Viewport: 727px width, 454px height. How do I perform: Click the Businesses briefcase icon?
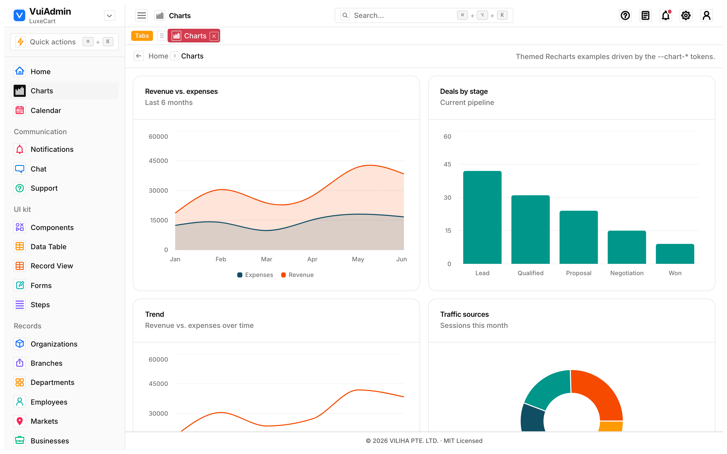coord(19,440)
